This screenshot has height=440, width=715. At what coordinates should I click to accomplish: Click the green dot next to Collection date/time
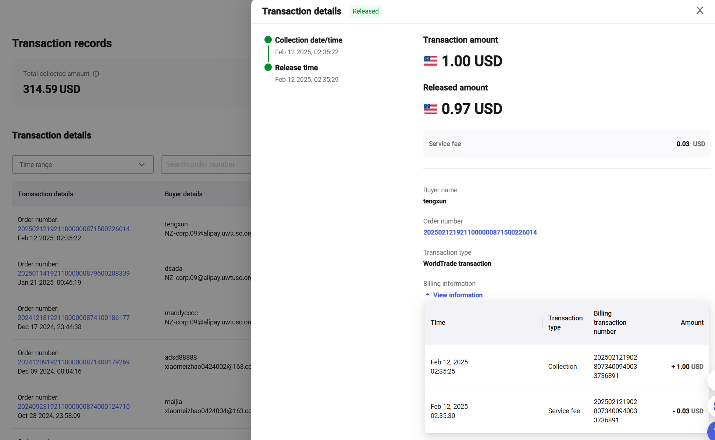(268, 40)
